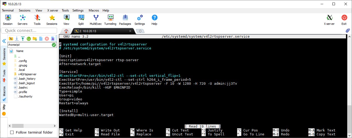
Task: Click the file list left scroll arrow
Action: (x=10, y=126)
